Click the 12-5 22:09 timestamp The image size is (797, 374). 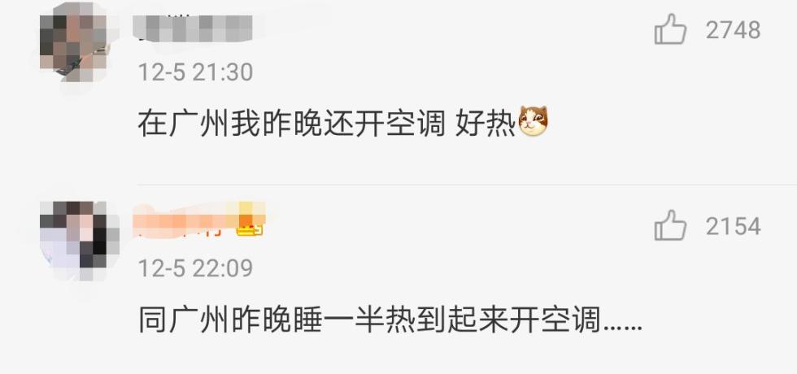[x=195, y=267]
